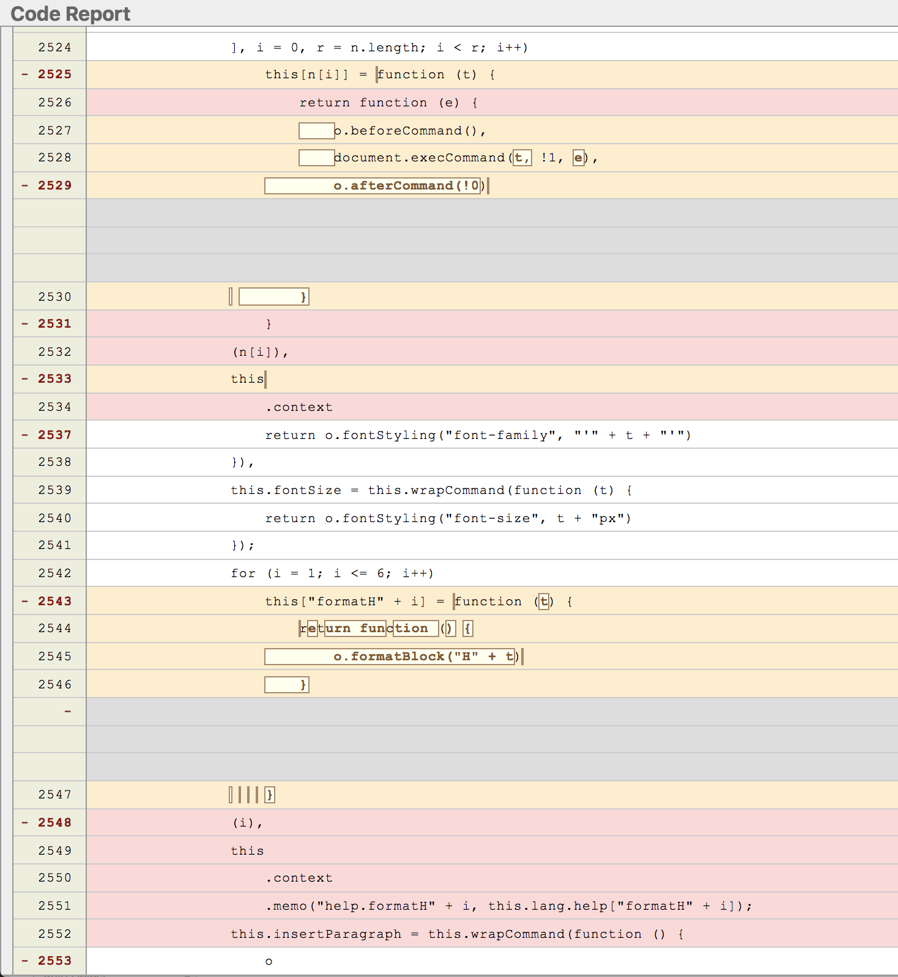Select the '.memo("help.formatH"' code line

tap(508, 906)
